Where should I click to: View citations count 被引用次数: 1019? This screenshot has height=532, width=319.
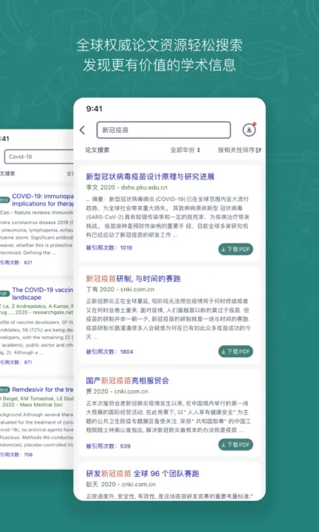(109, 248)
